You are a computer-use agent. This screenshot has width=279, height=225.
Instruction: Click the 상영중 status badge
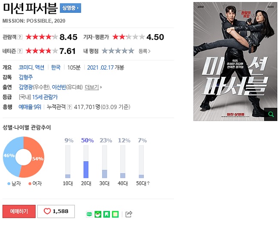pyautogui.click(x=70, y=8)
